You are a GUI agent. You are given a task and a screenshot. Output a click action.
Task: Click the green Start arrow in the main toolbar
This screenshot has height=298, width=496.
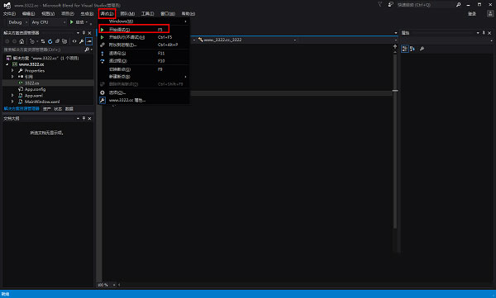(72, 22)
